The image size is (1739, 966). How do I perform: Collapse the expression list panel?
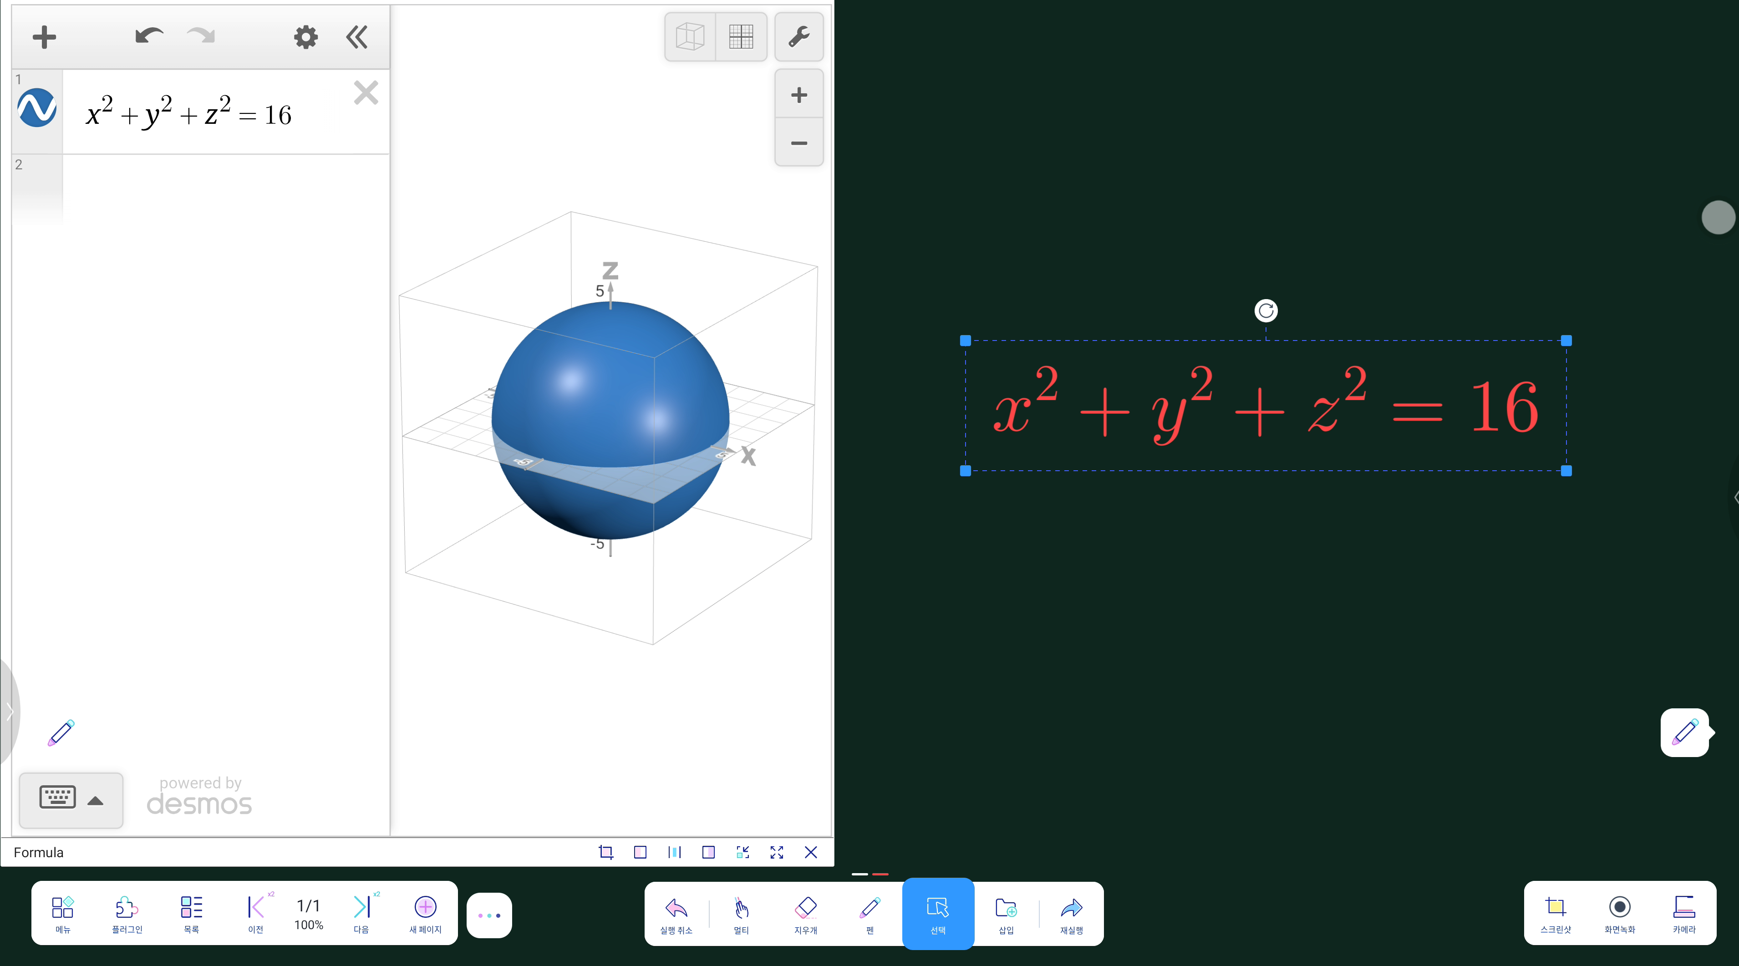point(356,37)
